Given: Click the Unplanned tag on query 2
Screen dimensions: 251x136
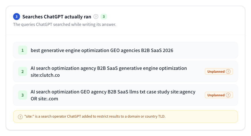Looking at the screenshot, I should pyautogui.click(x=219, y=71).
